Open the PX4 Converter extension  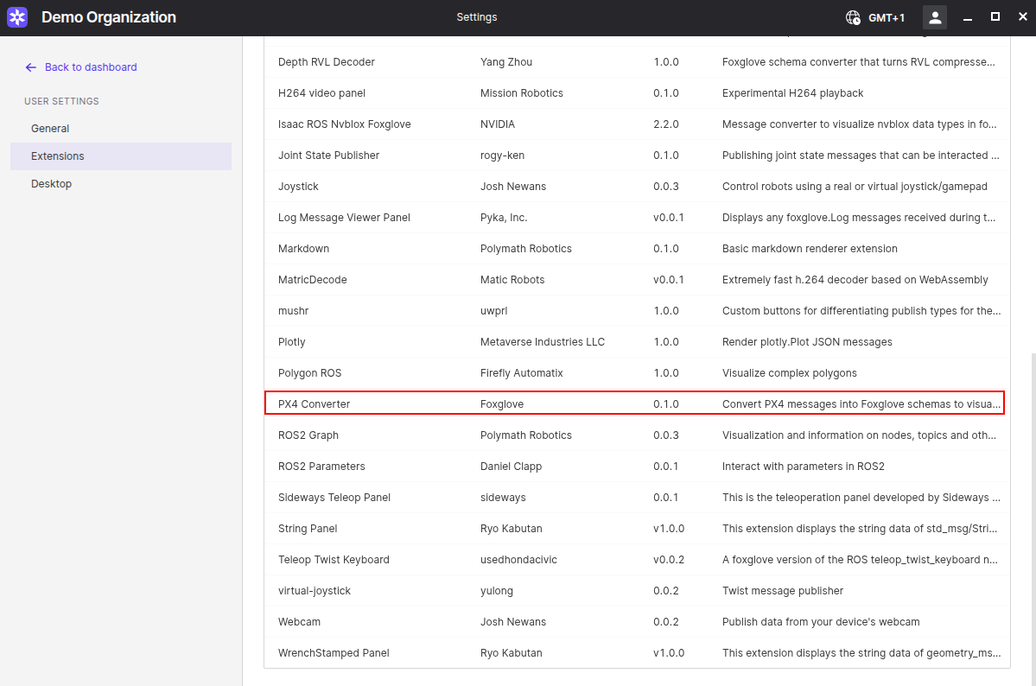coord(637,403)
